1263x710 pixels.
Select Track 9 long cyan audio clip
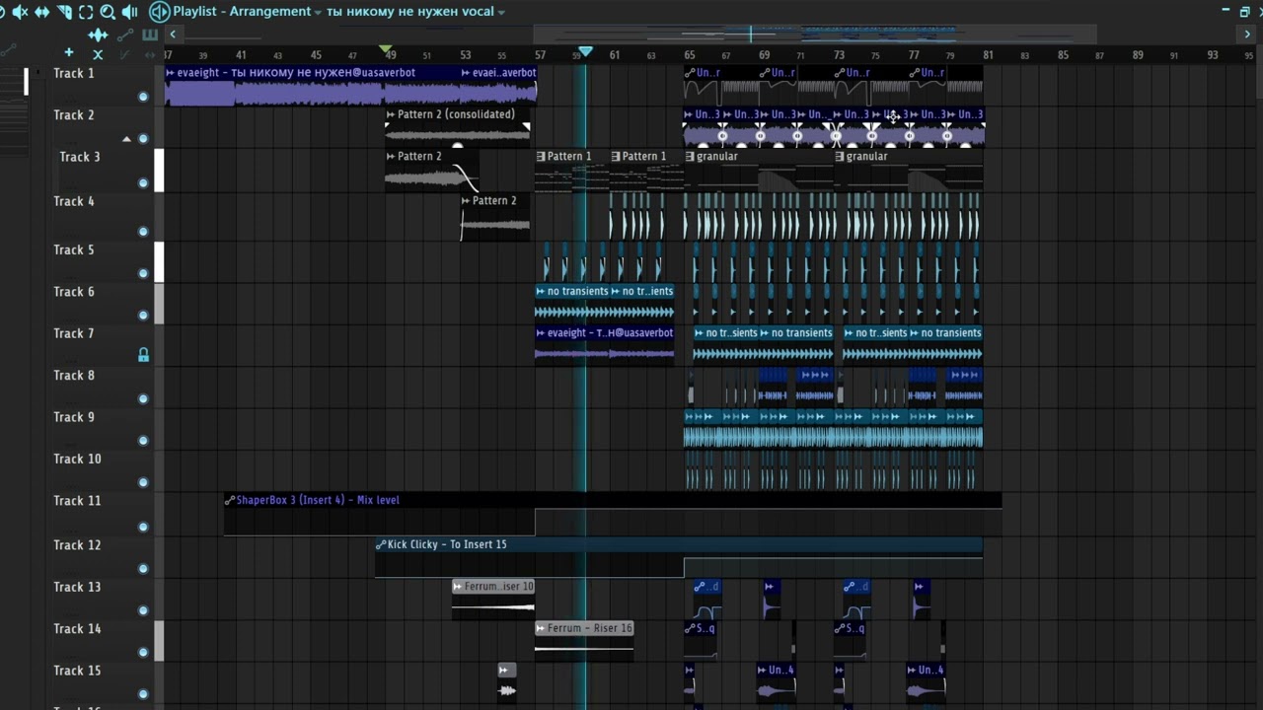[833, 430]
